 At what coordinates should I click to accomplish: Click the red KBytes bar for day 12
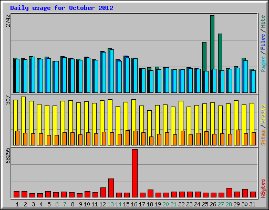coord(103,193)
